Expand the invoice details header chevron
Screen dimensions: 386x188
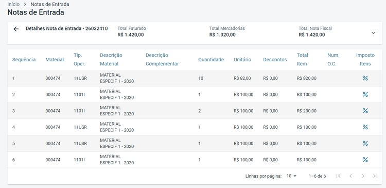373,33
